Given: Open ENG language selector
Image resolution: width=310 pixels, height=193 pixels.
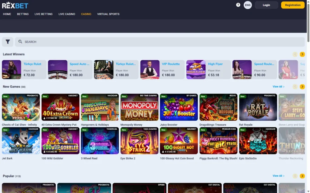Looking at the screenshot, I should pyautogui.click(x=248, y=5).
